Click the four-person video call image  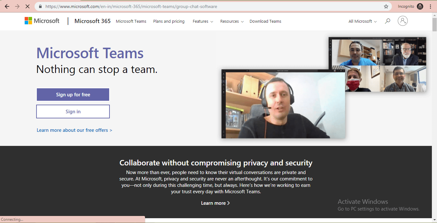[377, 65]
